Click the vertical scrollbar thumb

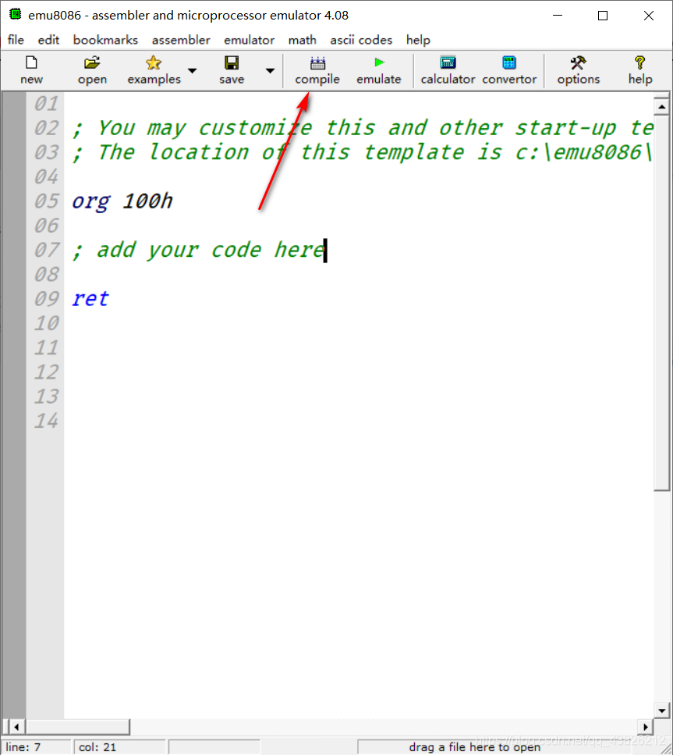click(662, 303)
